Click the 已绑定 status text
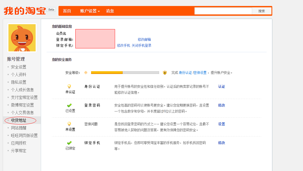This screenshot has width=303, height=171. [x=70, y=148]
